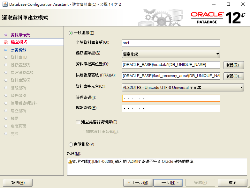The width and height of the screenshot is (250, 188).
Task: Click the 選取資料庫建立模式 page heading
Action: (25, 18)
